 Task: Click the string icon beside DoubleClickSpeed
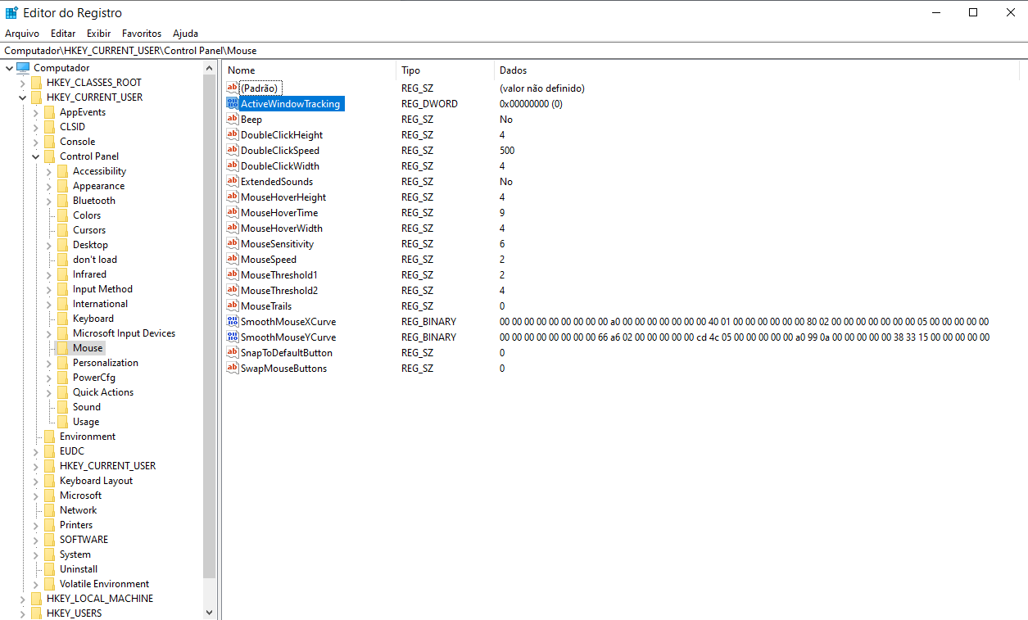pyautogui.click(x=233, y=151)
